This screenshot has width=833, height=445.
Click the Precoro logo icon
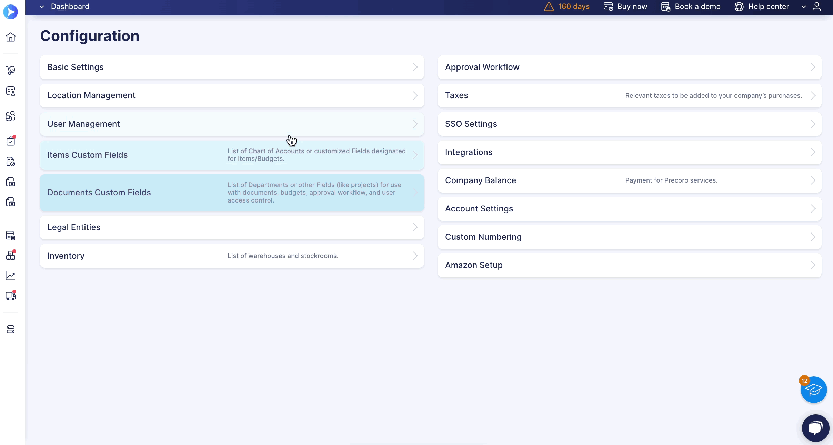tap(11, 12)
